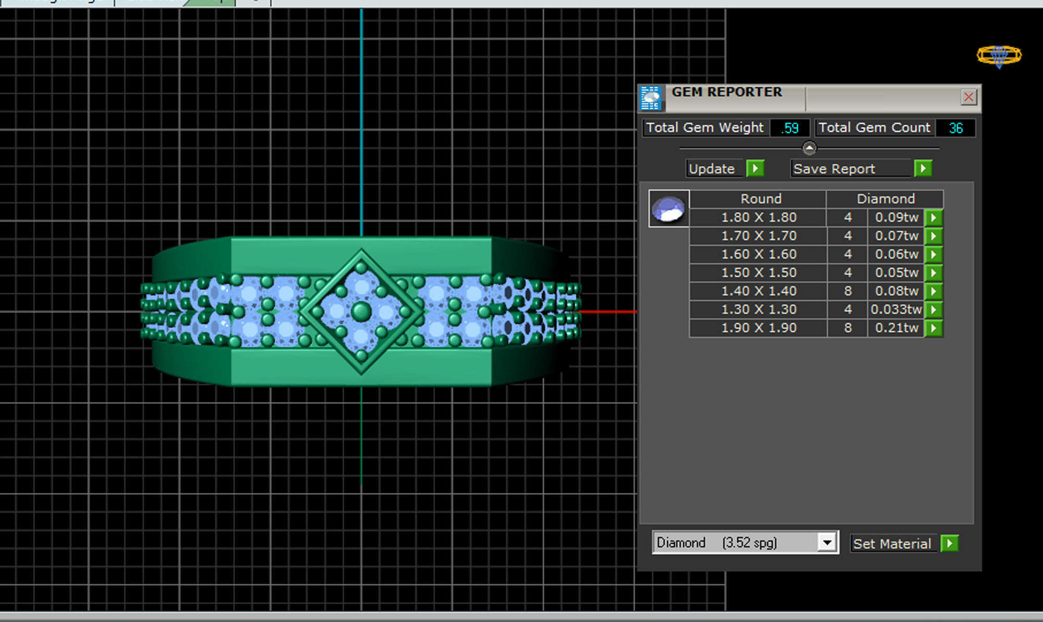This screenshot has height=622, width=1043.
Task: Click the Save Report button label
Action: (834, 169)
